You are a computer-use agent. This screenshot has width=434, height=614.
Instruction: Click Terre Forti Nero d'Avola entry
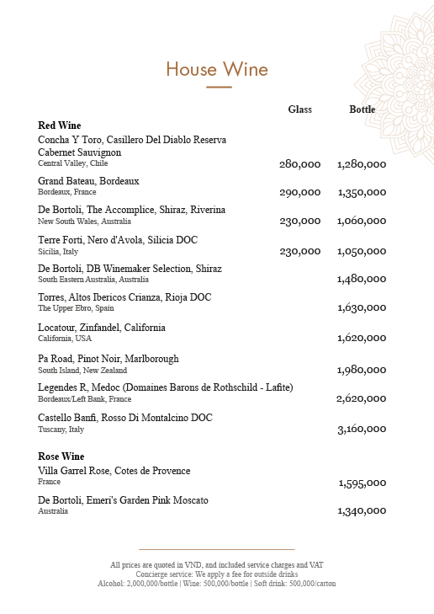tap(118, 240)
